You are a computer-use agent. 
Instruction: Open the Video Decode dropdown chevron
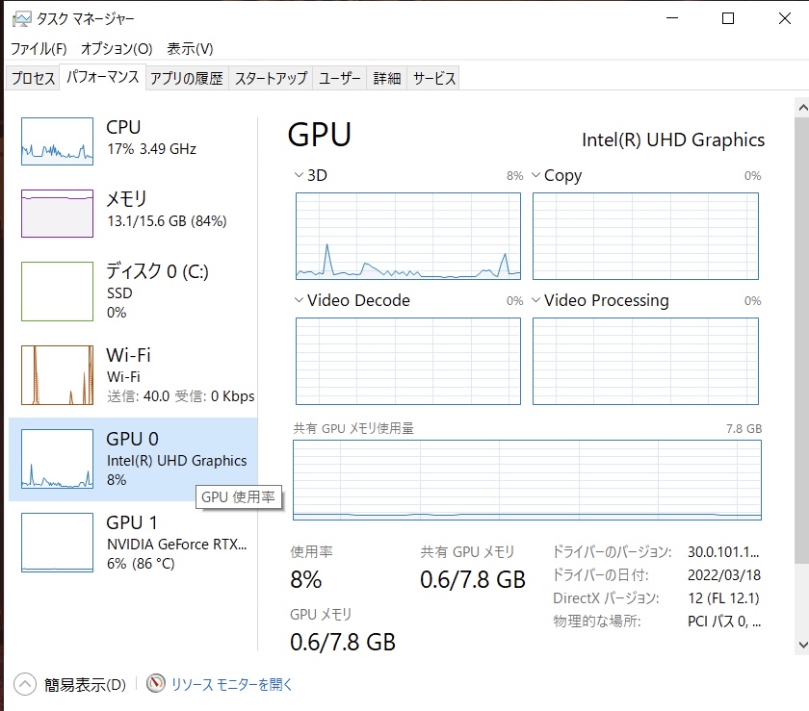tap(299, 301)
